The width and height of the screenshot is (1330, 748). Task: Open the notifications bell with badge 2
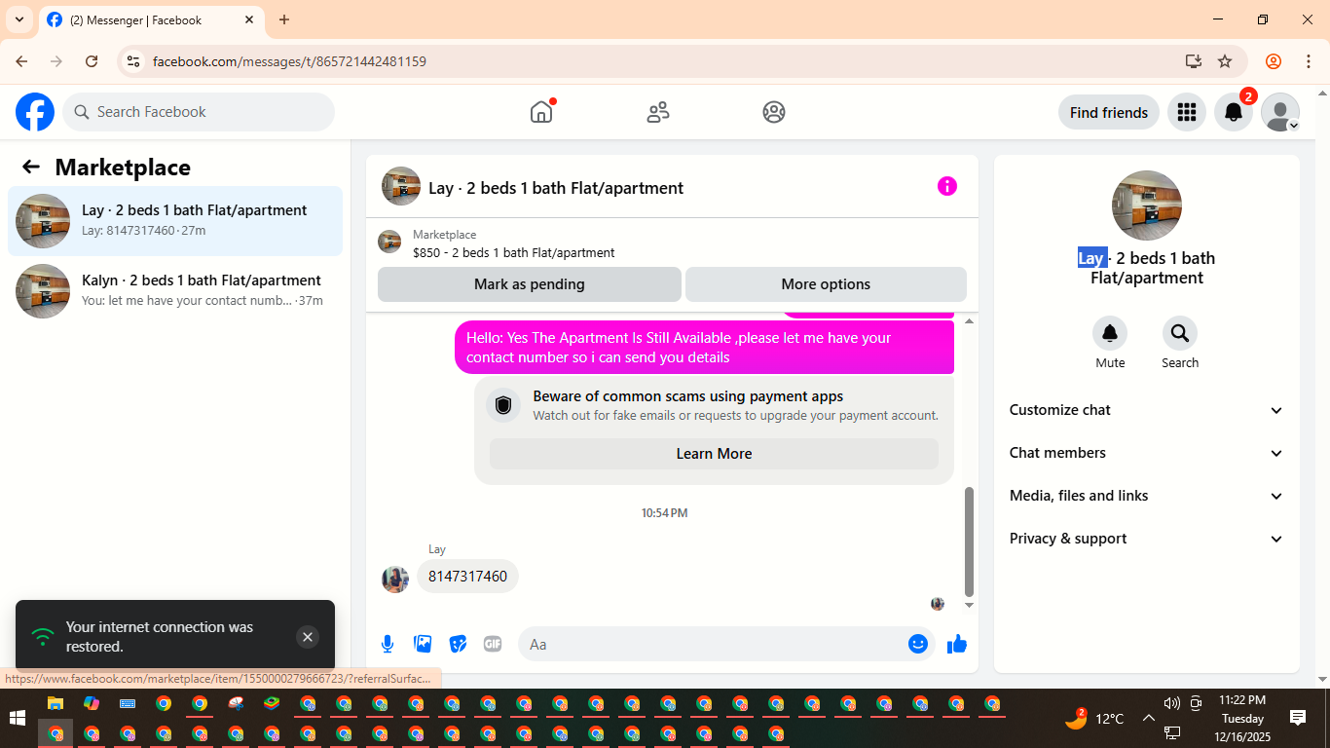tap(1234, 112)
